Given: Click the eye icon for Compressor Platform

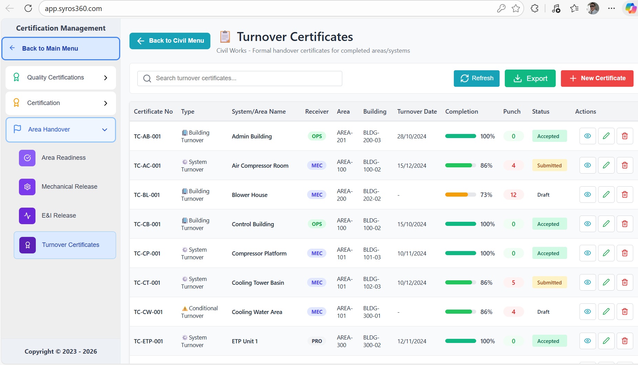Looking at the screenshot, I should point(587,253).
